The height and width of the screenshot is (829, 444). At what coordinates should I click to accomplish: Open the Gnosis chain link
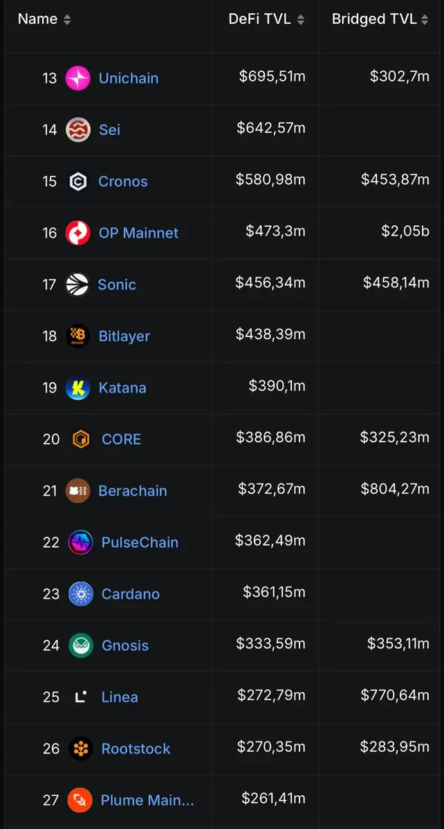coord(125,645)
